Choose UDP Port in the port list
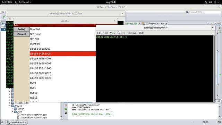Screen dimensions: 222x125 pyautogui.click(x=63, y=44)
